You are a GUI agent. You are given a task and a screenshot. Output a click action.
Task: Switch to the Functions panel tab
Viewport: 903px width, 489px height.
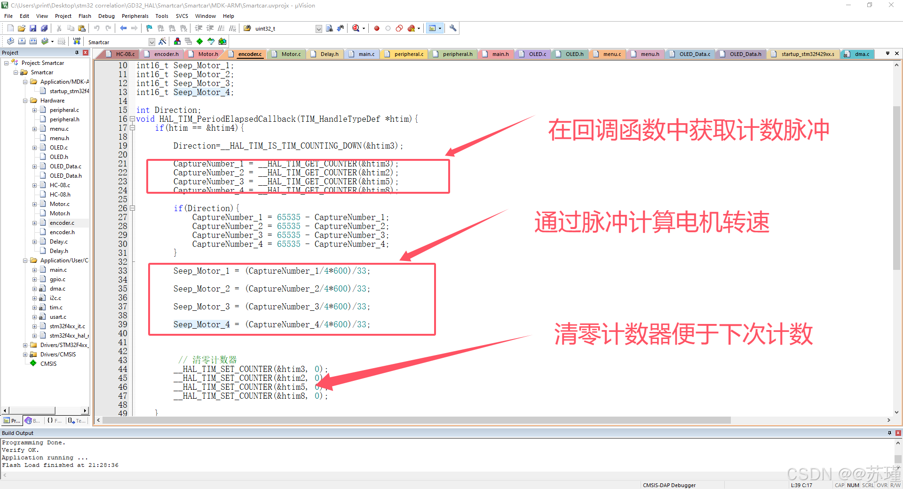[x=55, y=421]
